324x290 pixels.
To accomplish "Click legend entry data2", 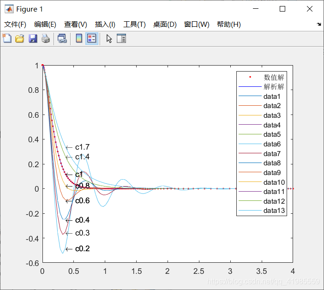I will [x=272, y=106].
